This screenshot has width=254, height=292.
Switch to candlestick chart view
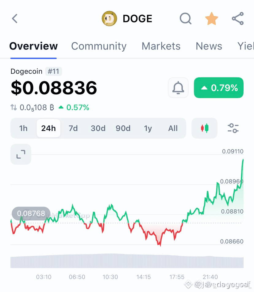point(204,128)
